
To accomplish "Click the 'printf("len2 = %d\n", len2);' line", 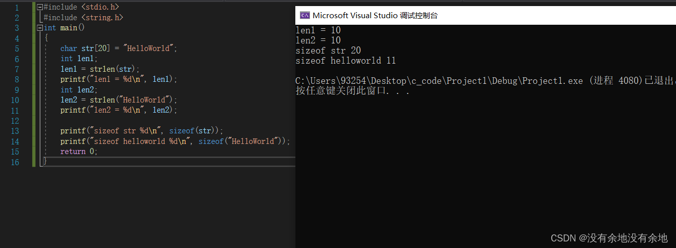I will pyautogui.click(x=119, y=110).
